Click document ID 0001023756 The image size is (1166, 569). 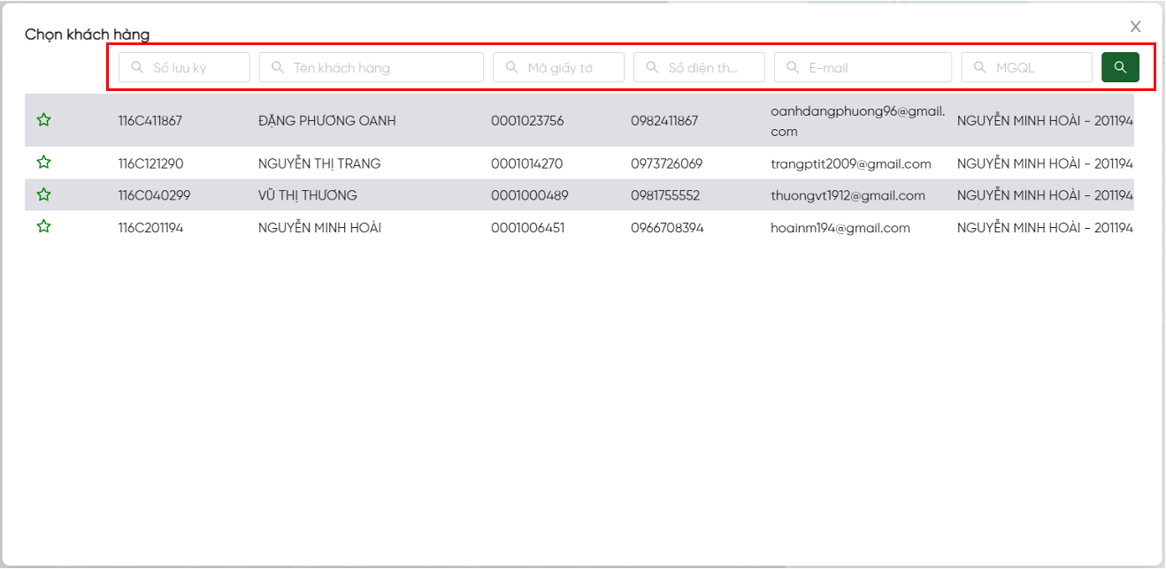527,121
